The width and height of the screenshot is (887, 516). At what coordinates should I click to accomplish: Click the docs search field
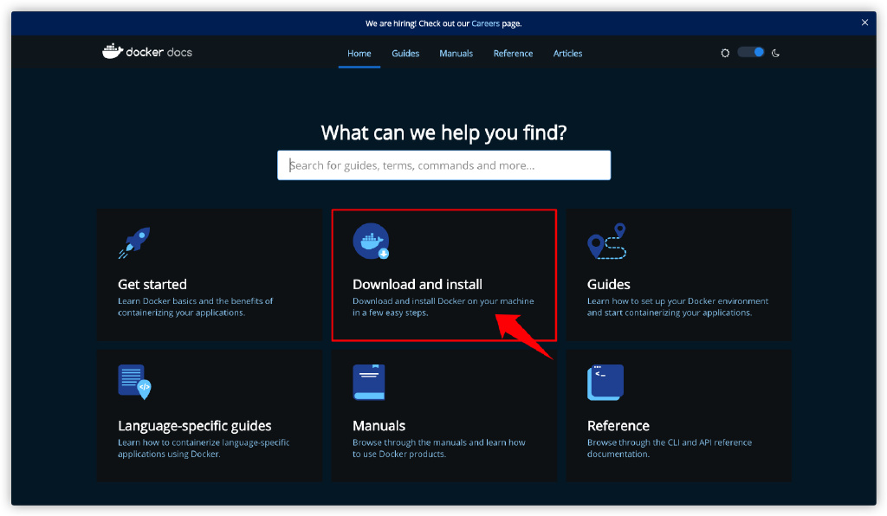(444, 165)
